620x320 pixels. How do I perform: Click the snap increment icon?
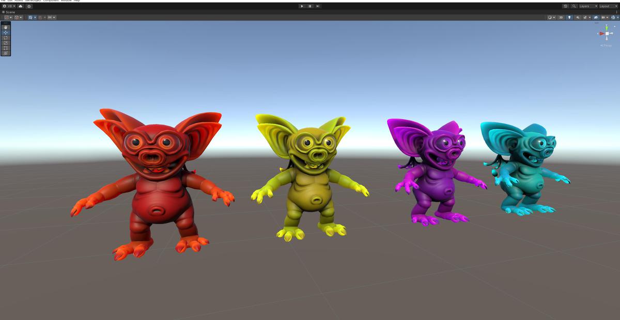pyautogui.click(x=50, y=18)
